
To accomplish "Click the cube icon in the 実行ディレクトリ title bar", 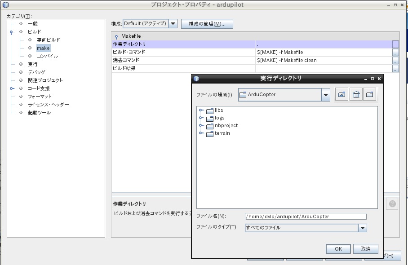I will [196, 79].
